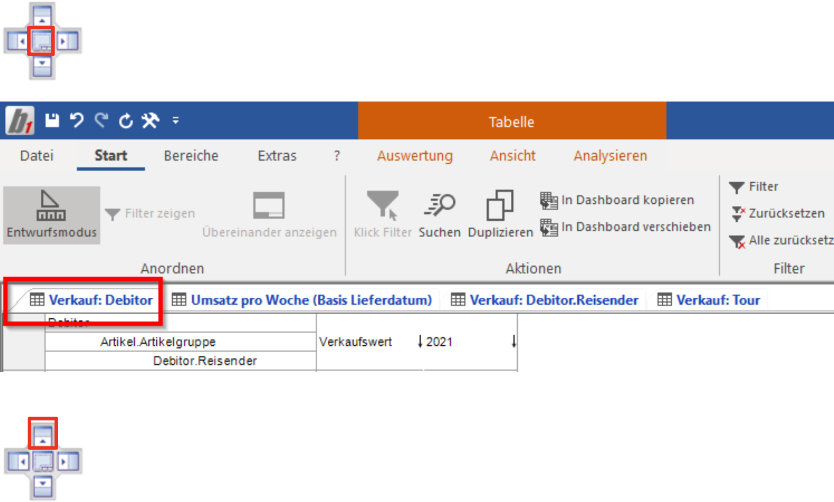Screen dimensions: 834x502
Task: Open the Datei menu
Action: (x=37, y=156)
